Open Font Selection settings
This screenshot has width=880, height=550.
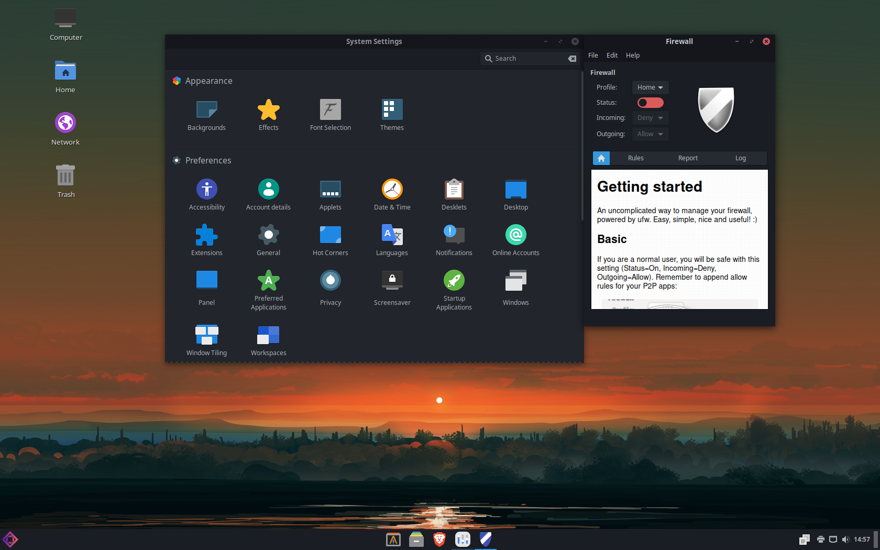click(x=330, y=115)
